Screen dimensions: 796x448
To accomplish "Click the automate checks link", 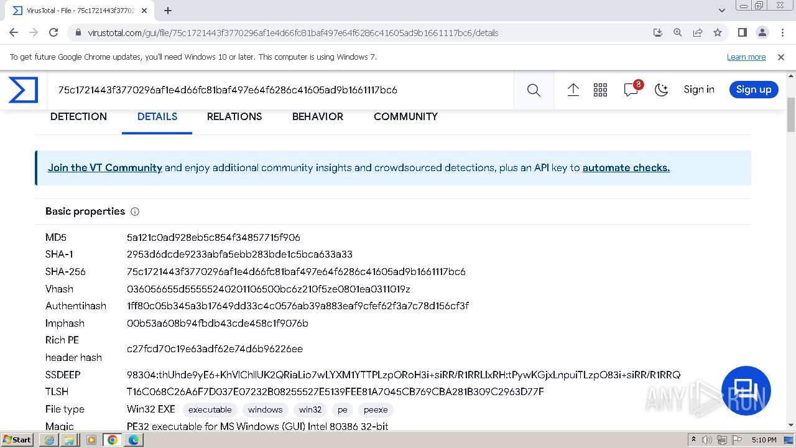I will click(626, 168).
